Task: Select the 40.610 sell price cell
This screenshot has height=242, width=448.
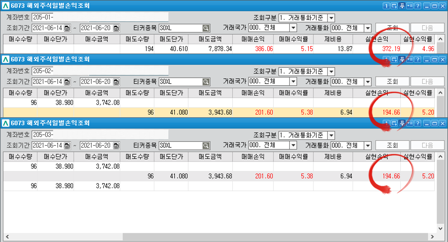Action: click(171, 49)
